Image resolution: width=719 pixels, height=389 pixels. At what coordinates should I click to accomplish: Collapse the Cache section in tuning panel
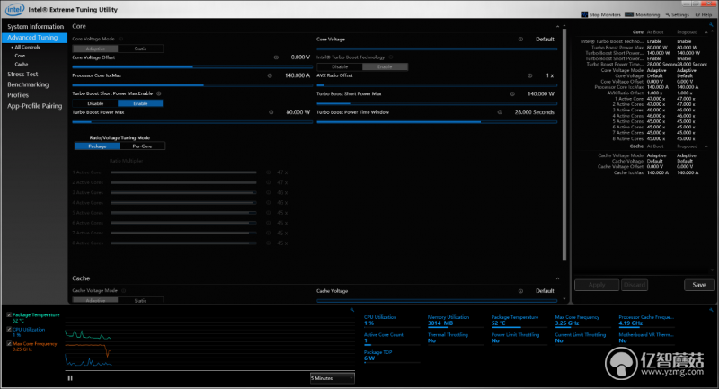click(557, 278)
